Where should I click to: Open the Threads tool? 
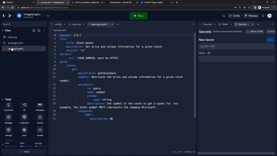[40, 132]
